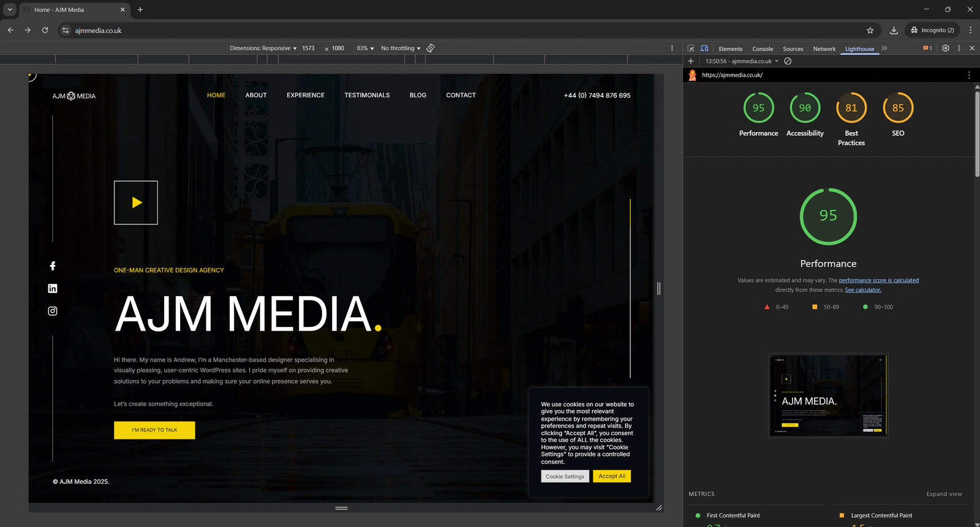
Task: Open the tab search chevron
Action: pyautogui.click(x=10, y=10)
